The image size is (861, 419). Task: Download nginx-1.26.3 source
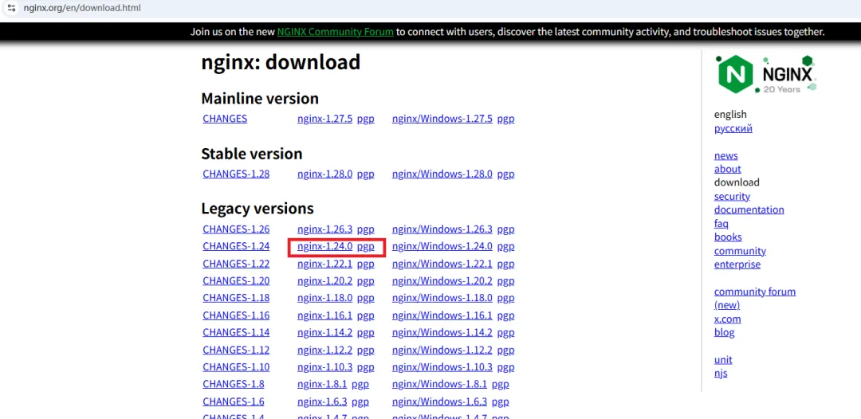[x=324, y=229]
